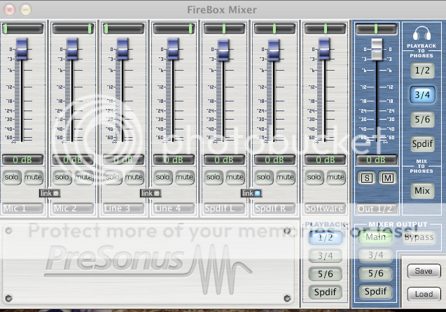Select Playback 3/4 button

326,256
